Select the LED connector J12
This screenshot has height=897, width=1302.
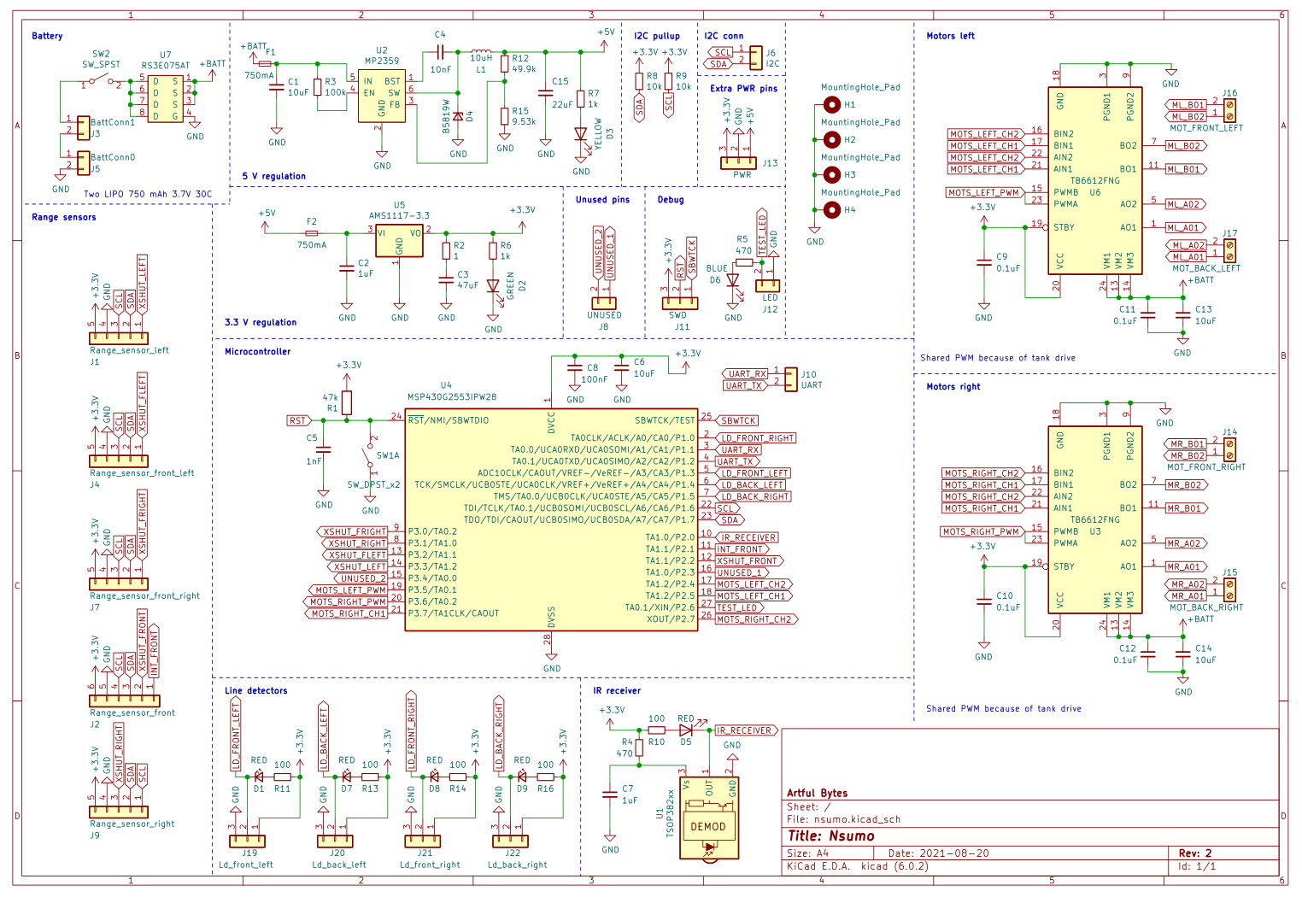click(767, 285)
